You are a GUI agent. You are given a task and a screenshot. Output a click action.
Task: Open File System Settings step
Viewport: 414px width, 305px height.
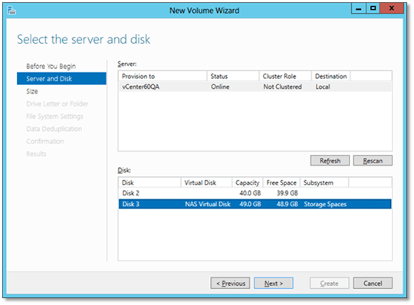tap(54, 116)
